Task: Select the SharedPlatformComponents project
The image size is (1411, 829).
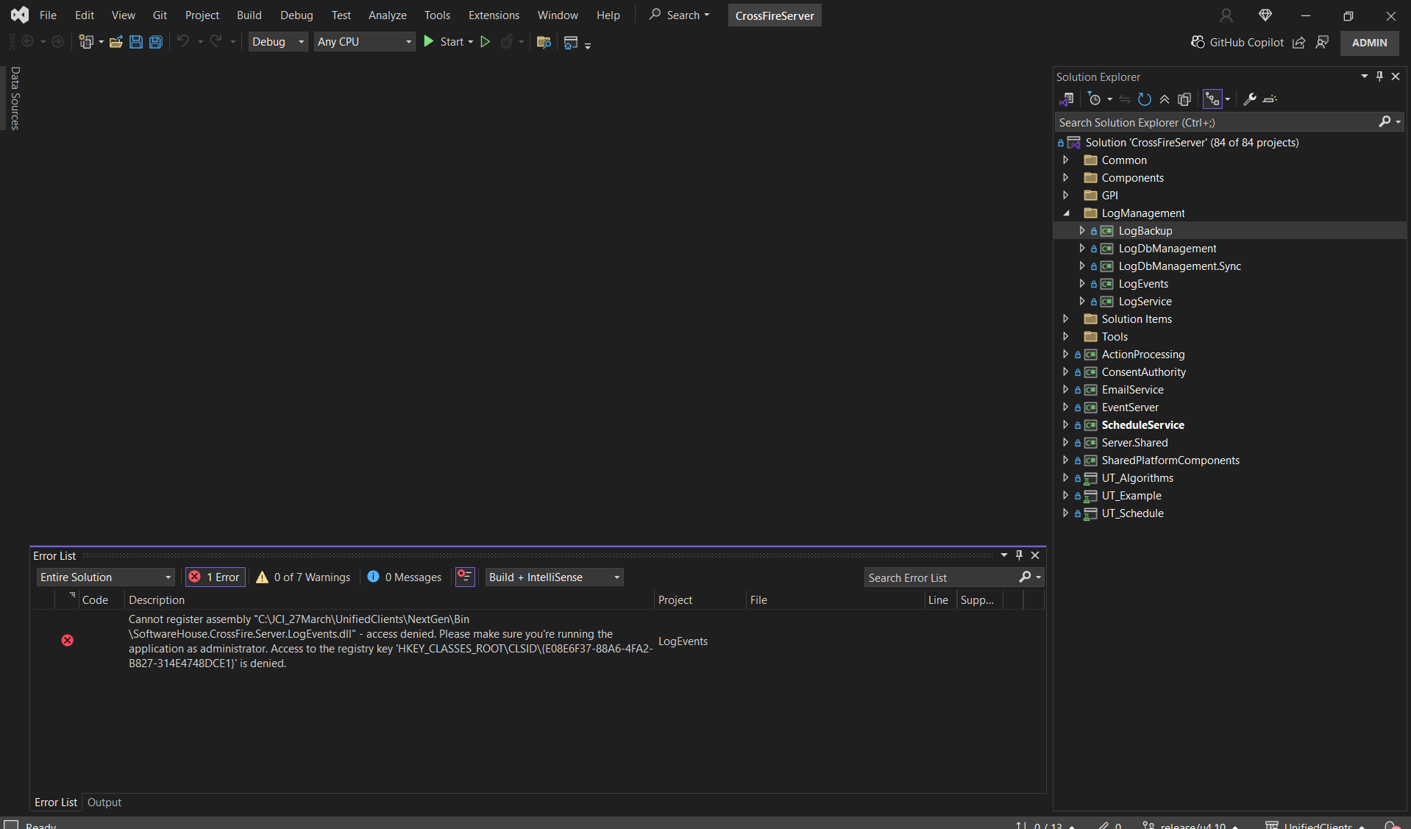Action: coord(1170,460)
